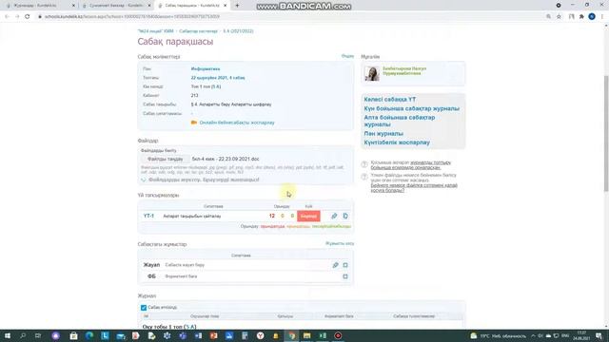Show hidden system tray icons
The image size is (609, 342).
tap(533, 335)
